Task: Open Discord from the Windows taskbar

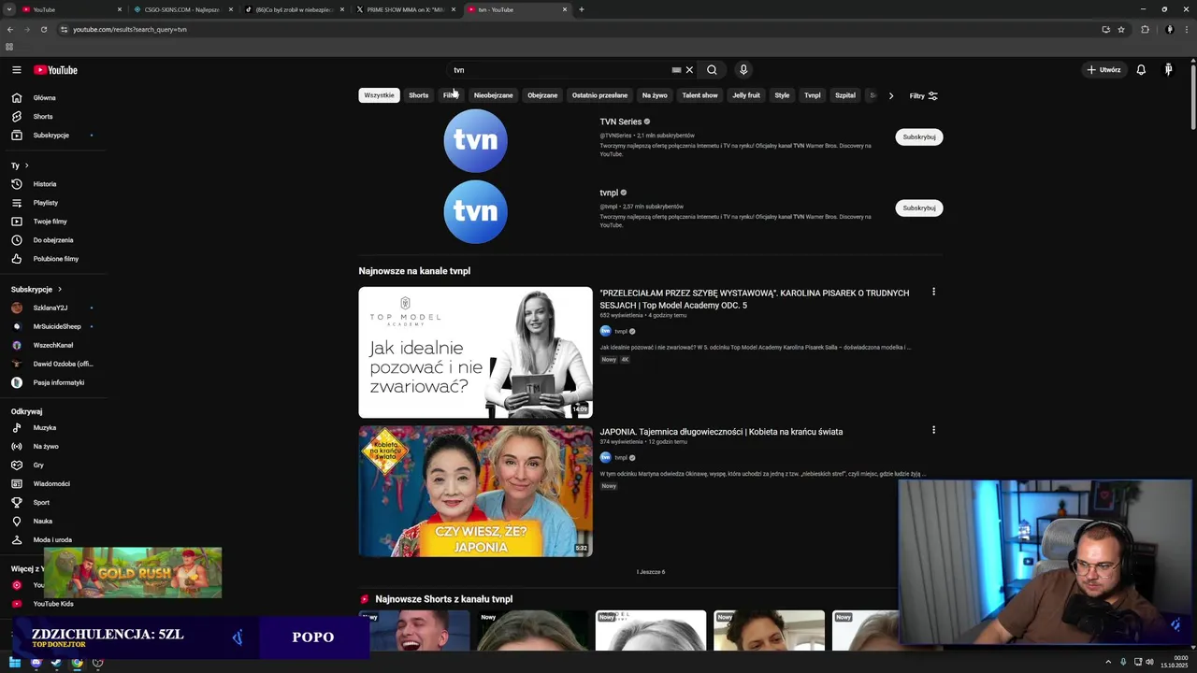Action: coord(36,663)
